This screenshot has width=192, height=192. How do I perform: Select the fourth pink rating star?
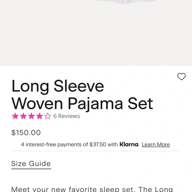click(39, 116)
